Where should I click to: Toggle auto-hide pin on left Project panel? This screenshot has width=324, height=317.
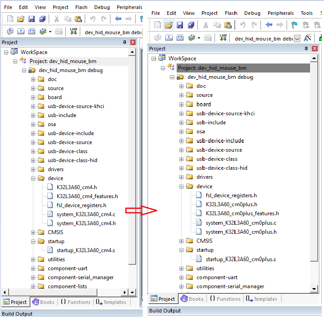tap(125, 42)
